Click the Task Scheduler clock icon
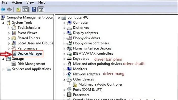The width and height of the screenshot is (178, 100). click(x=14, y=28)
